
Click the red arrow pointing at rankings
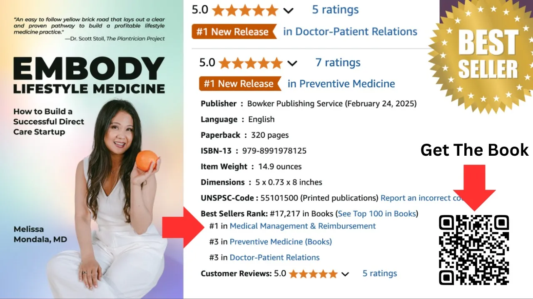click(183, 228)
